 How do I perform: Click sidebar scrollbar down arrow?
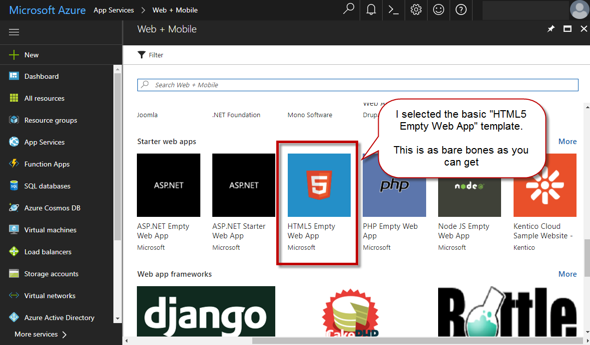[x=117, y=319]
